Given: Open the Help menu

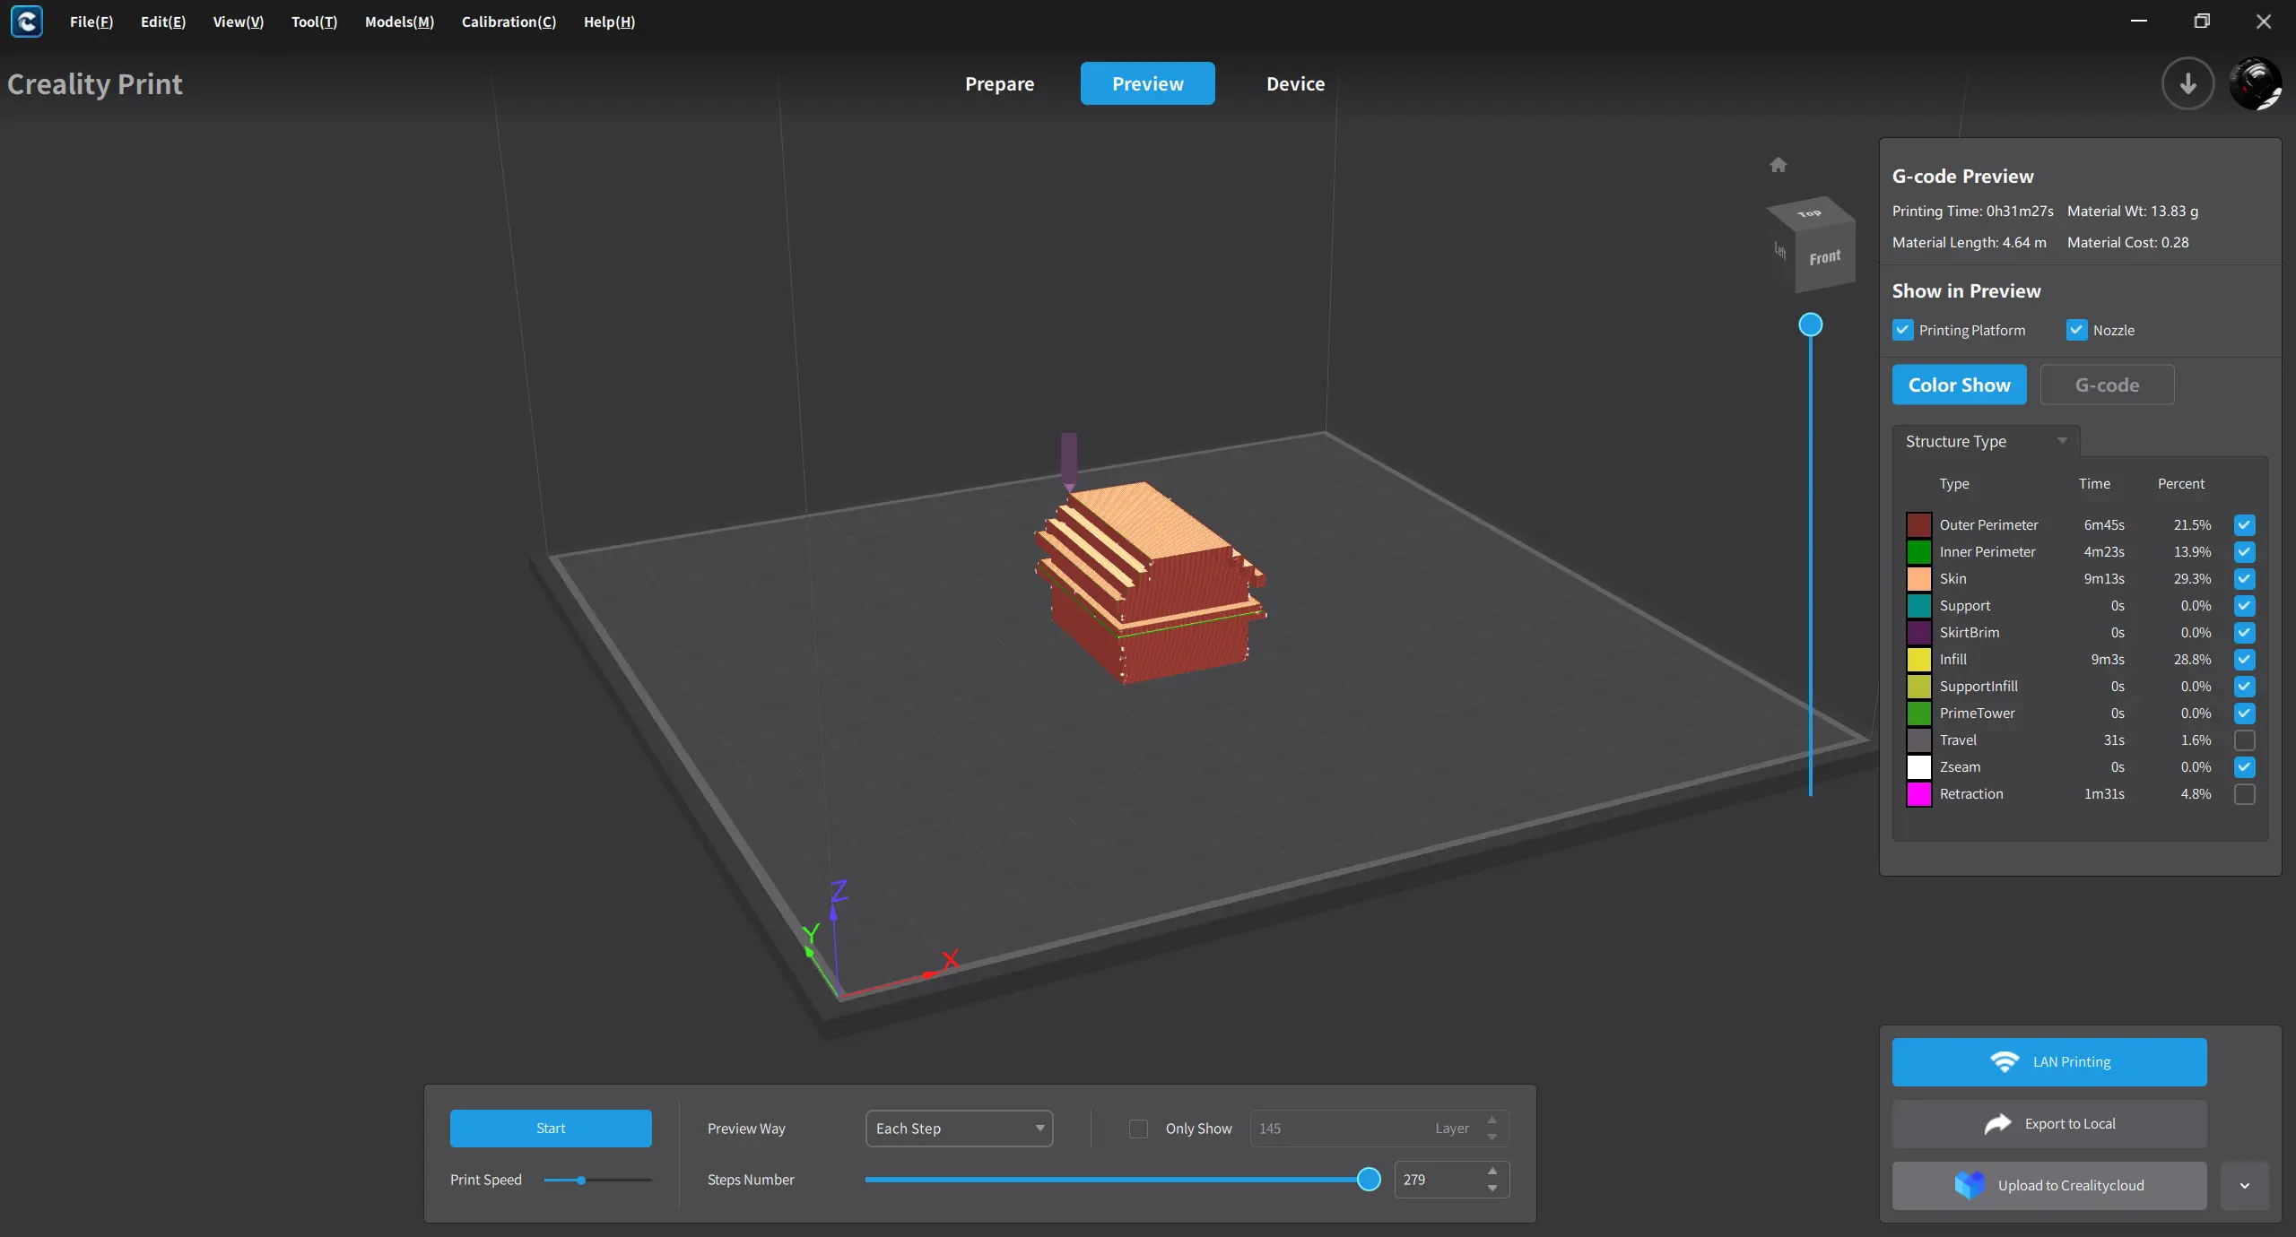Looking at the screenshot, I should pos(609,22).
